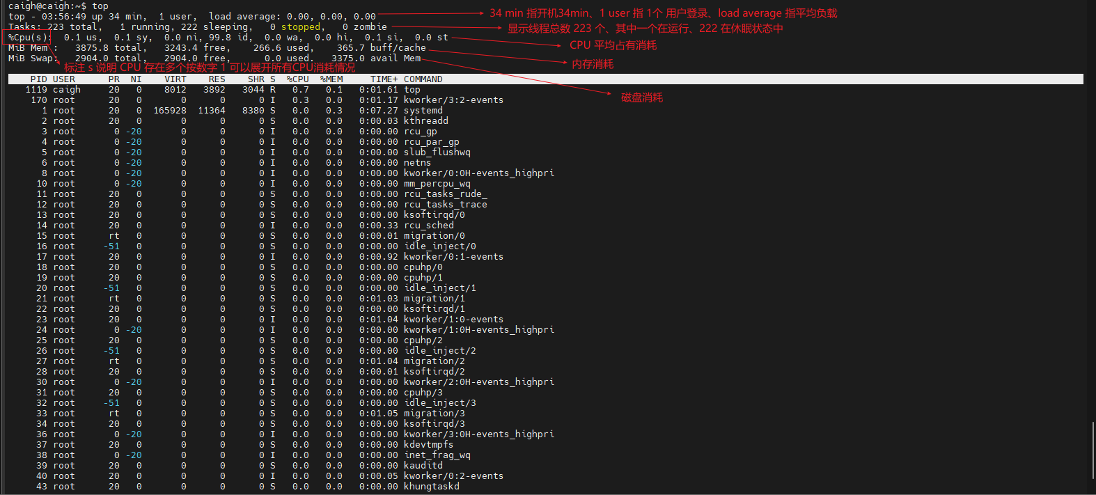Click the kdevtmpfs process name
The height and width of the screenshot is (495, 1096).
428,445
